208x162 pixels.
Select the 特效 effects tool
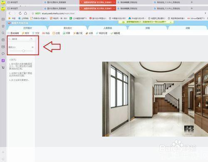(25, 33)
